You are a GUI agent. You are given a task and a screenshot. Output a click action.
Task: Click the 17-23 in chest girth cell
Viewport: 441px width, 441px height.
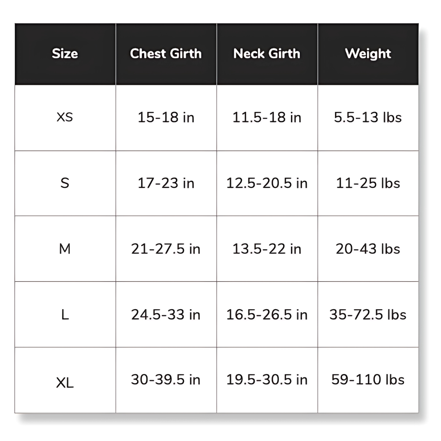[166, 183]
